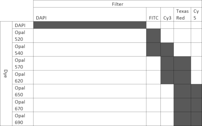Click the Texas Red column header
202x126 pixels.
(182, 14)
